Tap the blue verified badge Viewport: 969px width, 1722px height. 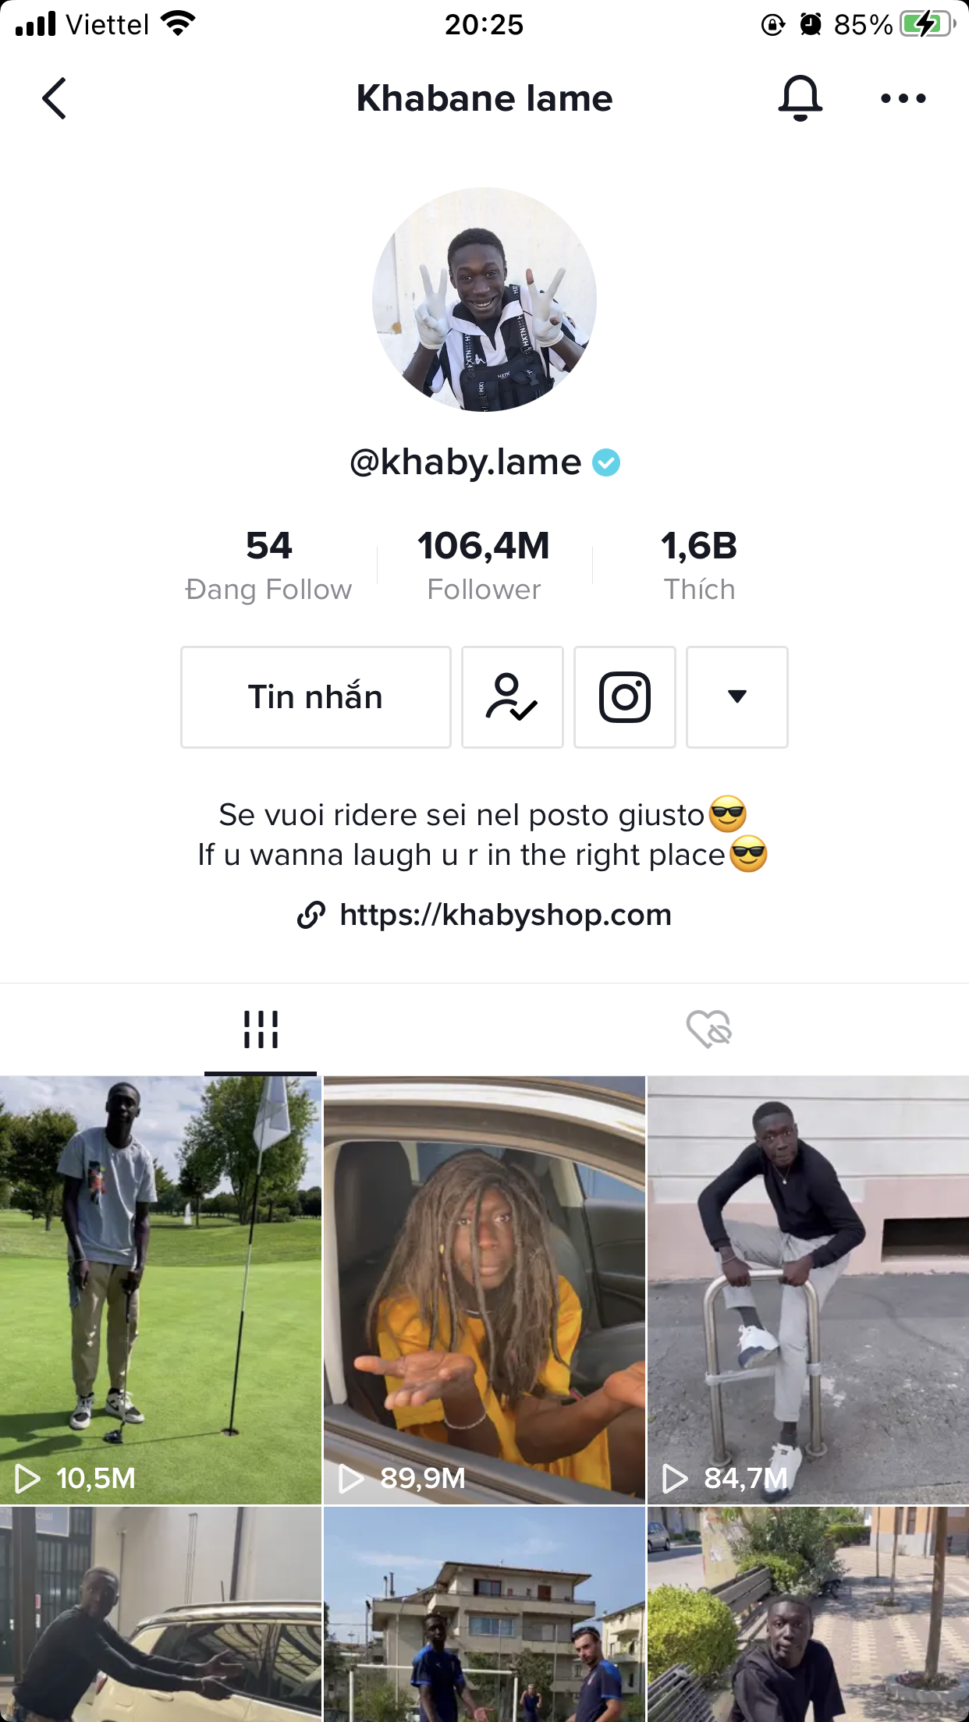(606, 462)
